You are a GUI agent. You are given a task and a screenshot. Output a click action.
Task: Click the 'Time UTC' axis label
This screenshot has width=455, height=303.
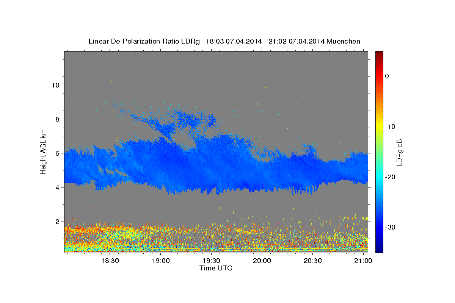216,268
